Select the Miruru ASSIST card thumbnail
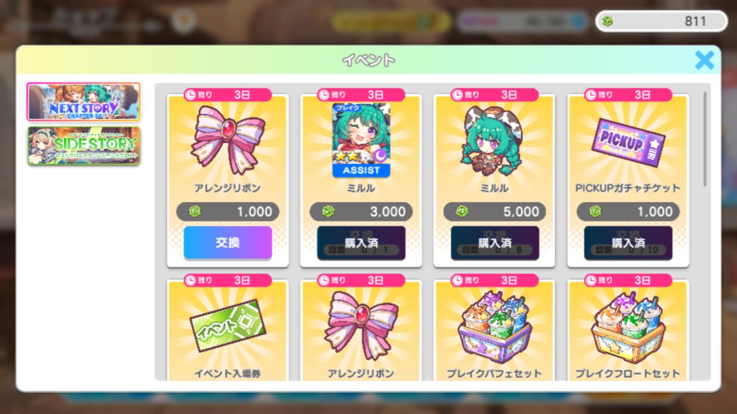 [361, 140]
